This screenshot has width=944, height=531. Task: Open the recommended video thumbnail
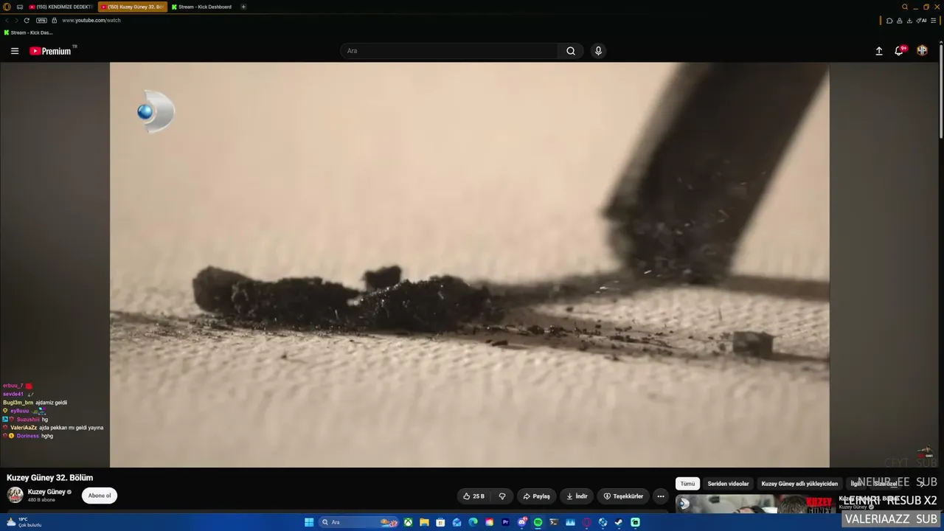[755, 504]
